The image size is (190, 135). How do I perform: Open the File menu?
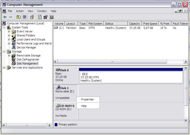pos(10,11)
